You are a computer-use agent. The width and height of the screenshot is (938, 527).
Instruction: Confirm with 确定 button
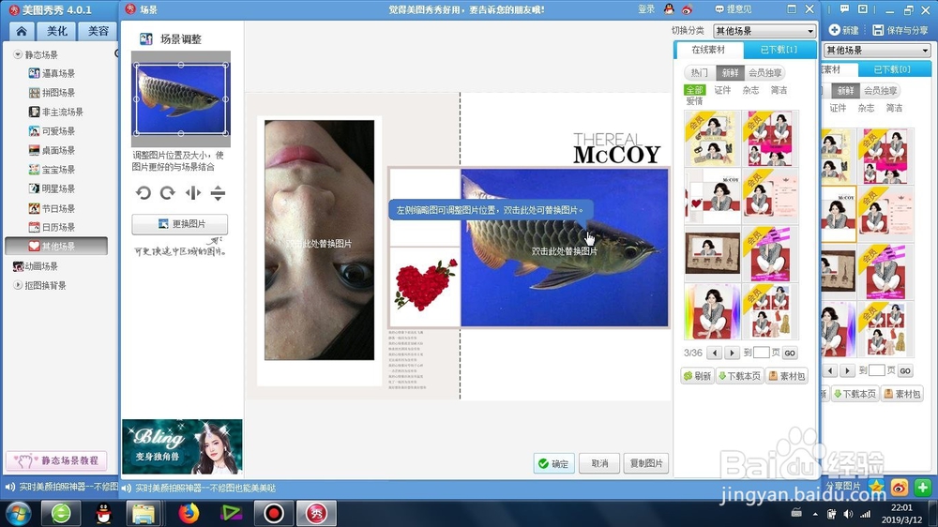tap(554, 463)
